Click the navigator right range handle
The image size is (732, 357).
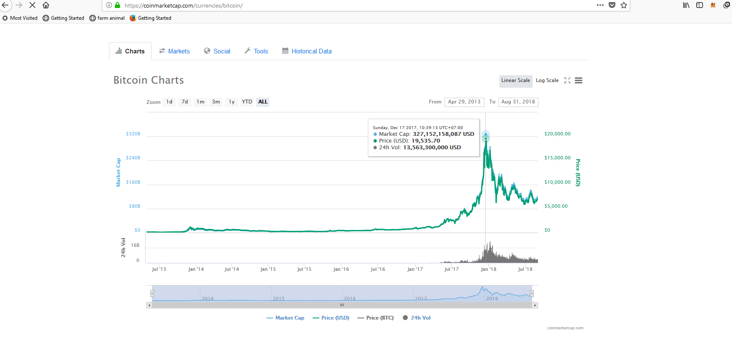pyautogui.click(x=532, y=294)
